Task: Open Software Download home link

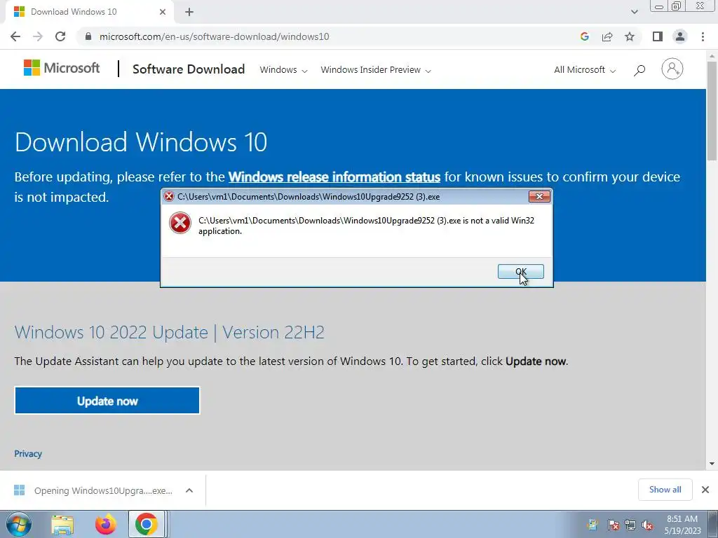Action: point(188,69)
